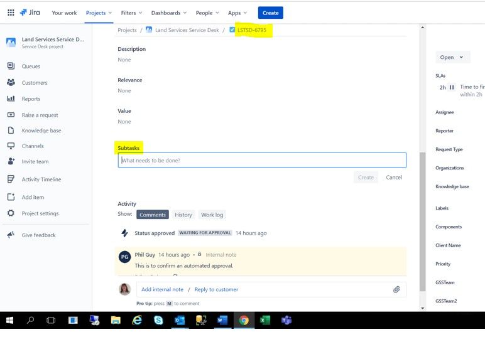Click scrollbar up arrow
The width and height of the screenshot is (485, 337).
(423, 28)
